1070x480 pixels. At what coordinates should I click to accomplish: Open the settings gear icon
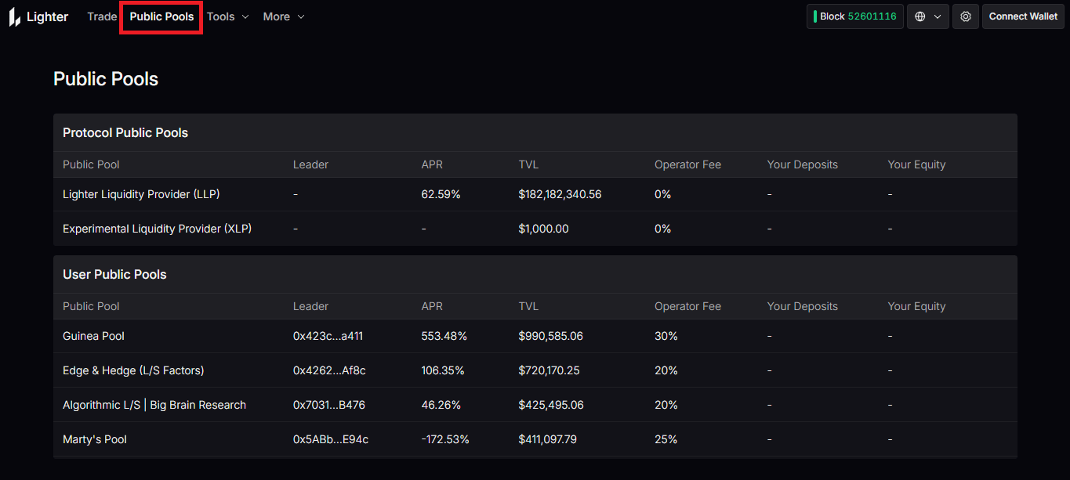point(965,16)
